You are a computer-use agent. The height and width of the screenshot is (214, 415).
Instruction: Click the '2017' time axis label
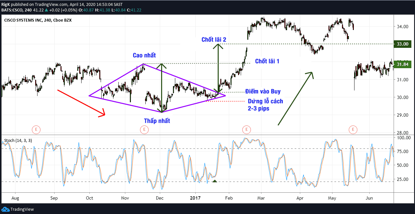[x=195, y=198]
